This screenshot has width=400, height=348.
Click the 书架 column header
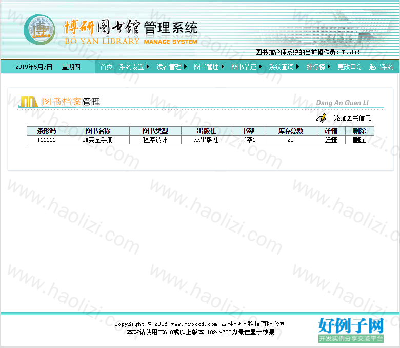pyautogui.click(x=248, y=131)
